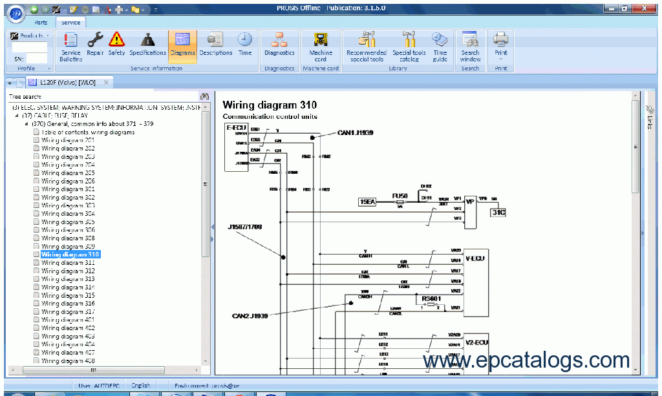Click the tree panel scroll-right arrow

[197, 370]
